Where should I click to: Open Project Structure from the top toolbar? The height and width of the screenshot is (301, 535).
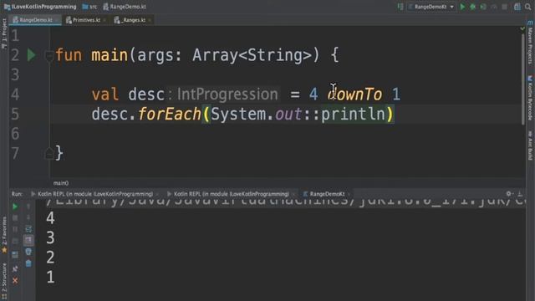517,7
